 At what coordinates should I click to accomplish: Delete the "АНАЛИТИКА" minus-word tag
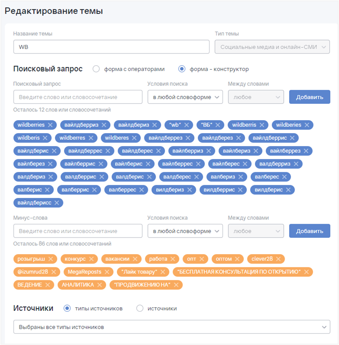(99, 285)
